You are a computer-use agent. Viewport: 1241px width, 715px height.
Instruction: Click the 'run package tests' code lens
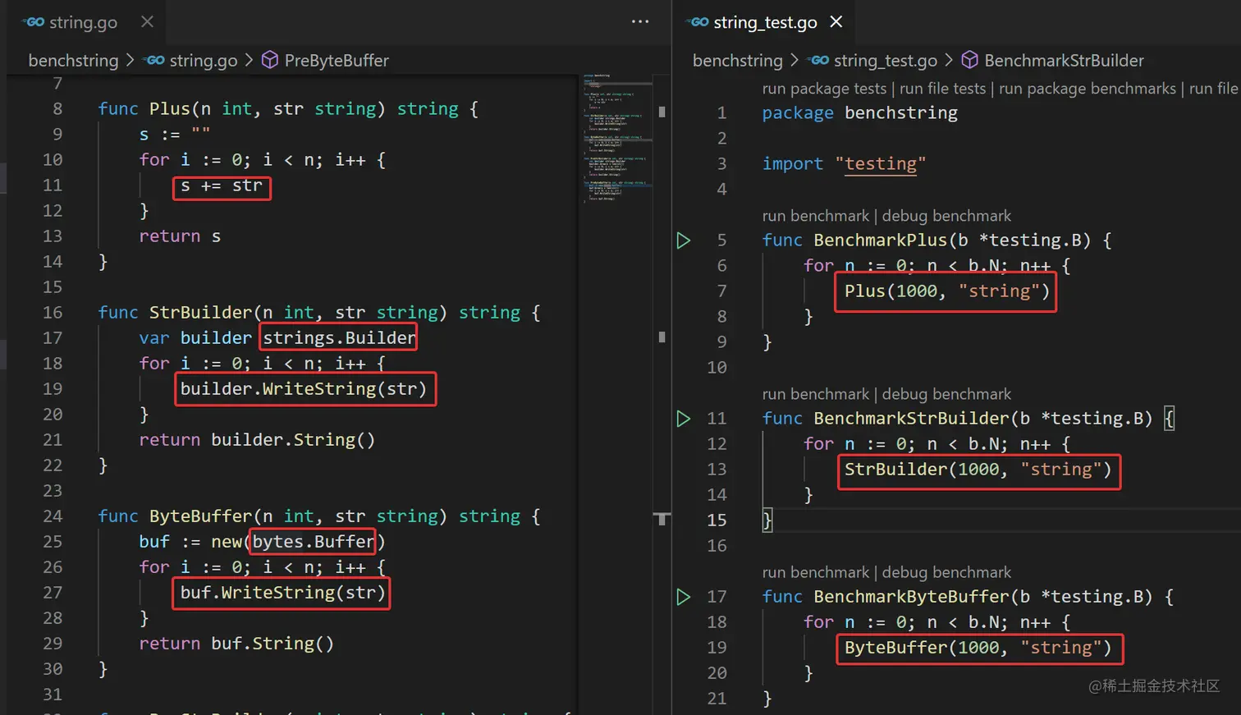[824, 89]
